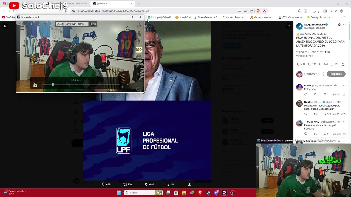
Task: Open Steam from the taskbar
Action: 208,193
